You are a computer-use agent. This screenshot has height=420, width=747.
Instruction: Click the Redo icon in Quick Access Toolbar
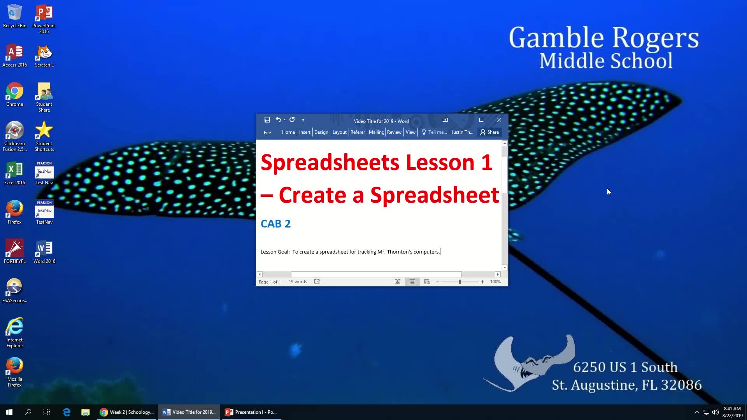[x=293, y=119]
